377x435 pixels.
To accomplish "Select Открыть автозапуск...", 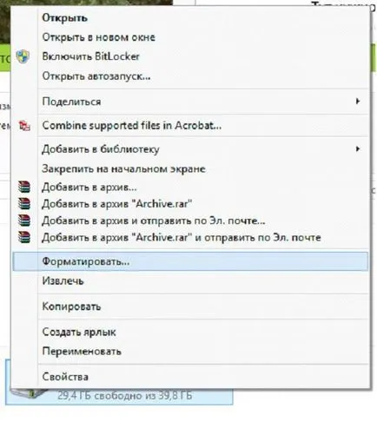I will click(190, 76).
